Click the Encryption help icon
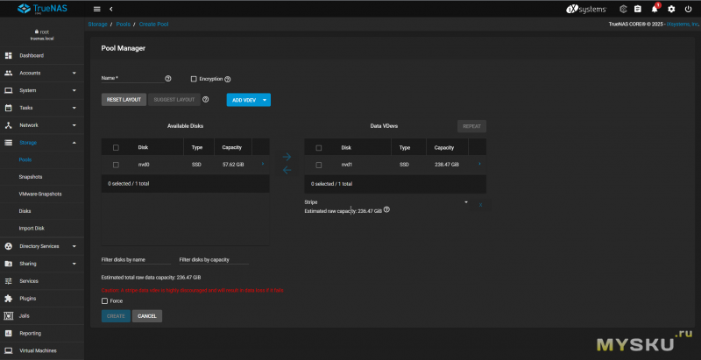The width and height of the screenshot is (701, 360). click(x=228, y=79)
